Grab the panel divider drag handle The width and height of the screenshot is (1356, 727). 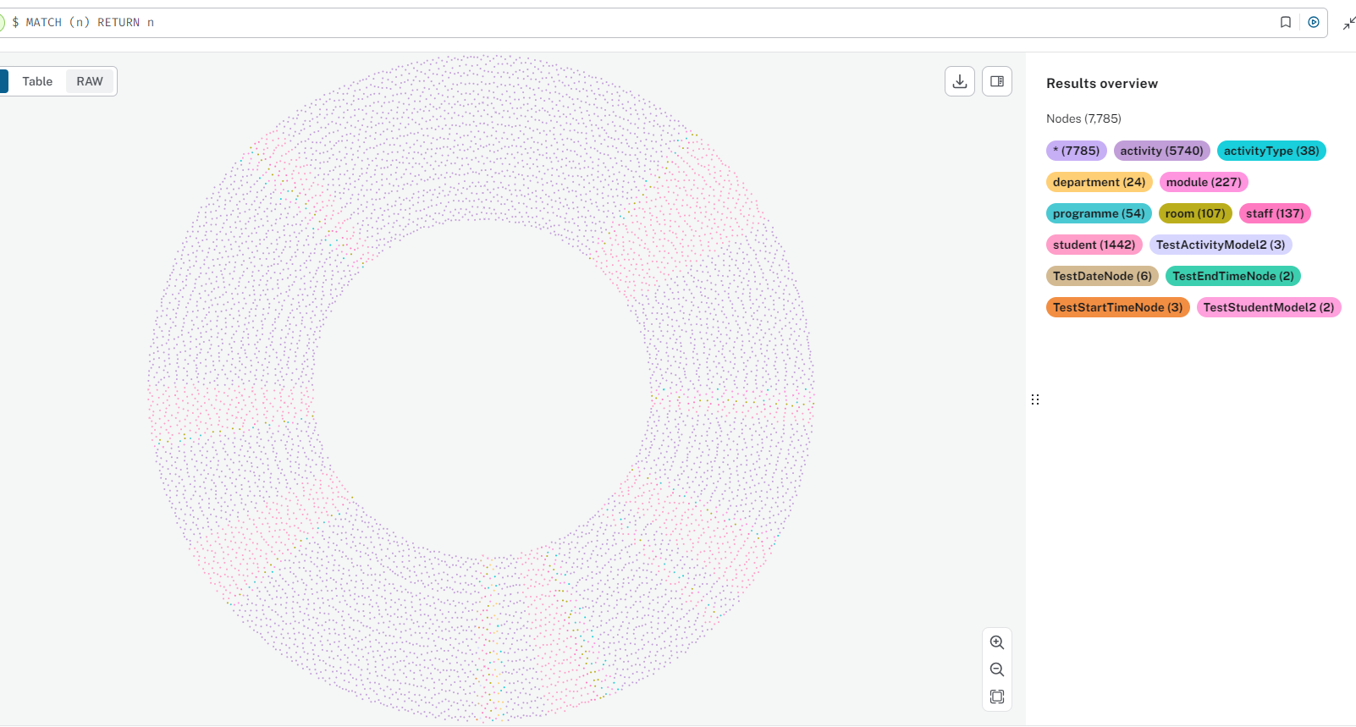(1034, 399)
